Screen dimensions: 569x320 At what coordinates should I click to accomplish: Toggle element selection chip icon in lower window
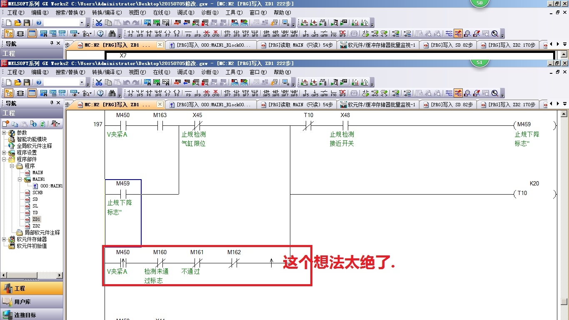tap(20, 93)
